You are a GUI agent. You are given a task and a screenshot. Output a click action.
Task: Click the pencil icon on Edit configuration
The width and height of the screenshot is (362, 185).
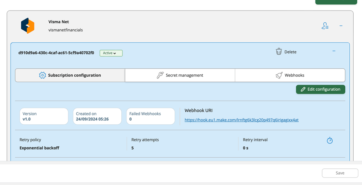point(303,89)
